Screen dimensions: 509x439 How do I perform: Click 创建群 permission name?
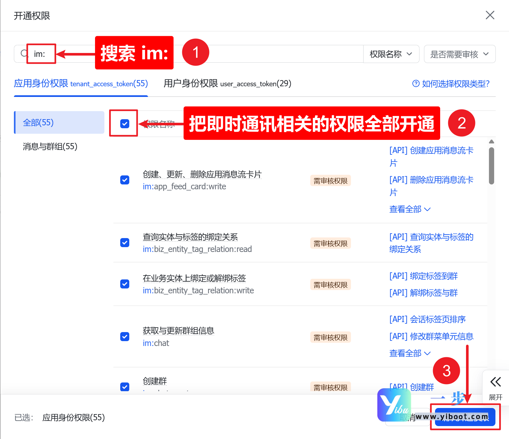[155, 381]
